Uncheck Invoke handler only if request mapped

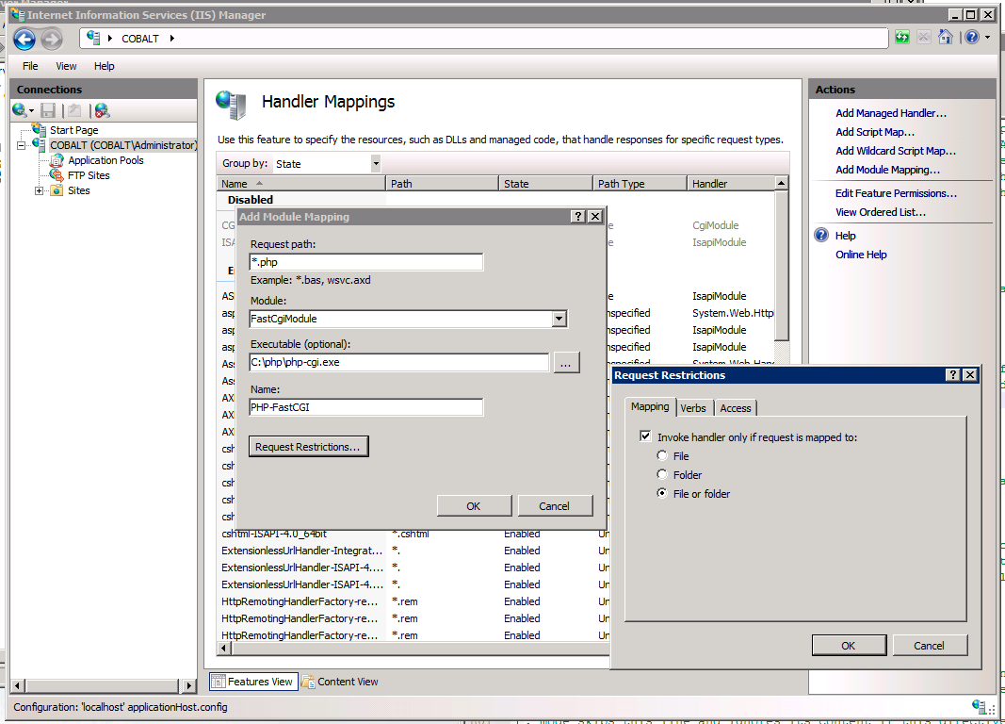click(x=645, y=436)
